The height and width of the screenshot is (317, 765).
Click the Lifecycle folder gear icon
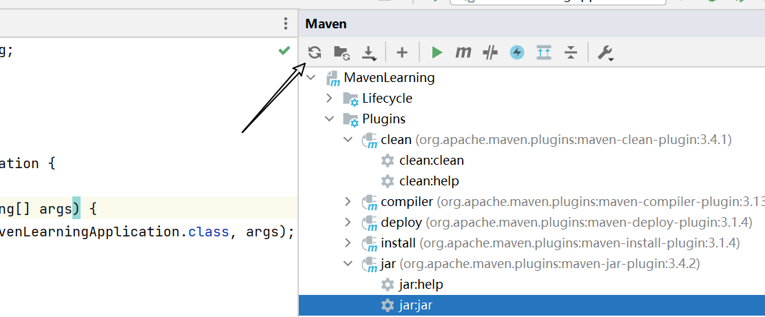point(350,99)
